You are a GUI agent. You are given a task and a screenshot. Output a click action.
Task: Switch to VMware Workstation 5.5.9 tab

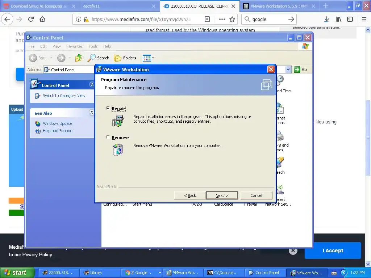[279, 6]
